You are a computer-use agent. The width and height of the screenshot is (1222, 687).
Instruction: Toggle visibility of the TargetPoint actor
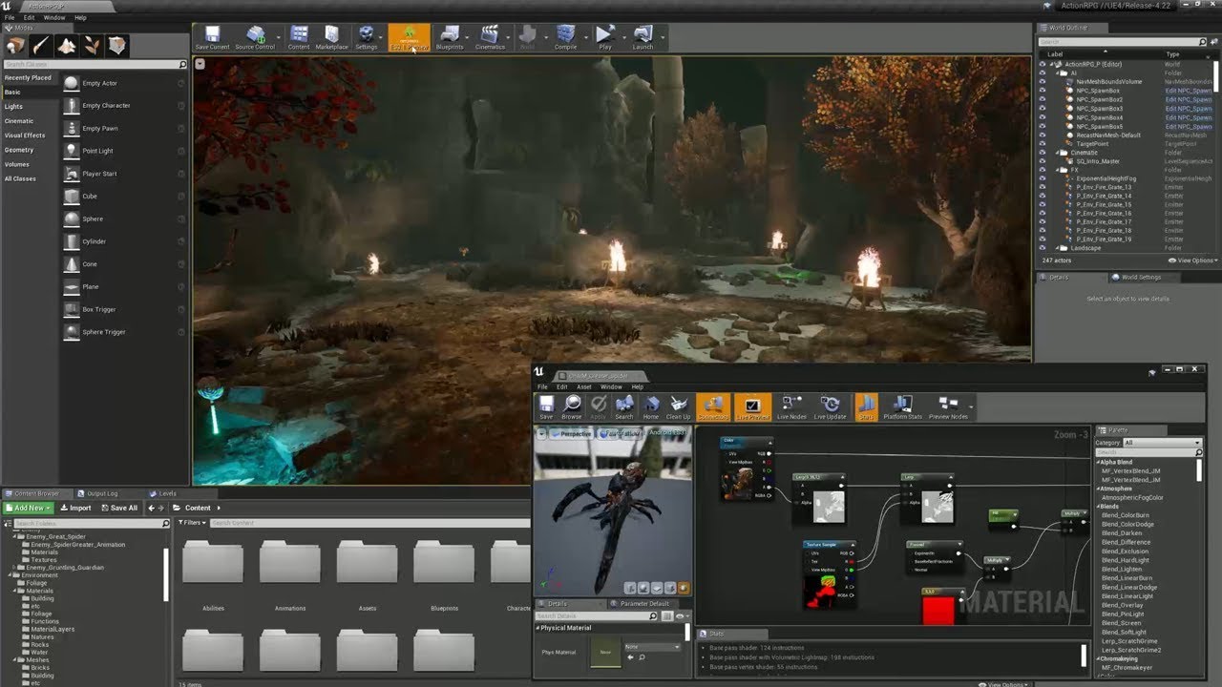pyautogui.click(x=1043, y=144)
